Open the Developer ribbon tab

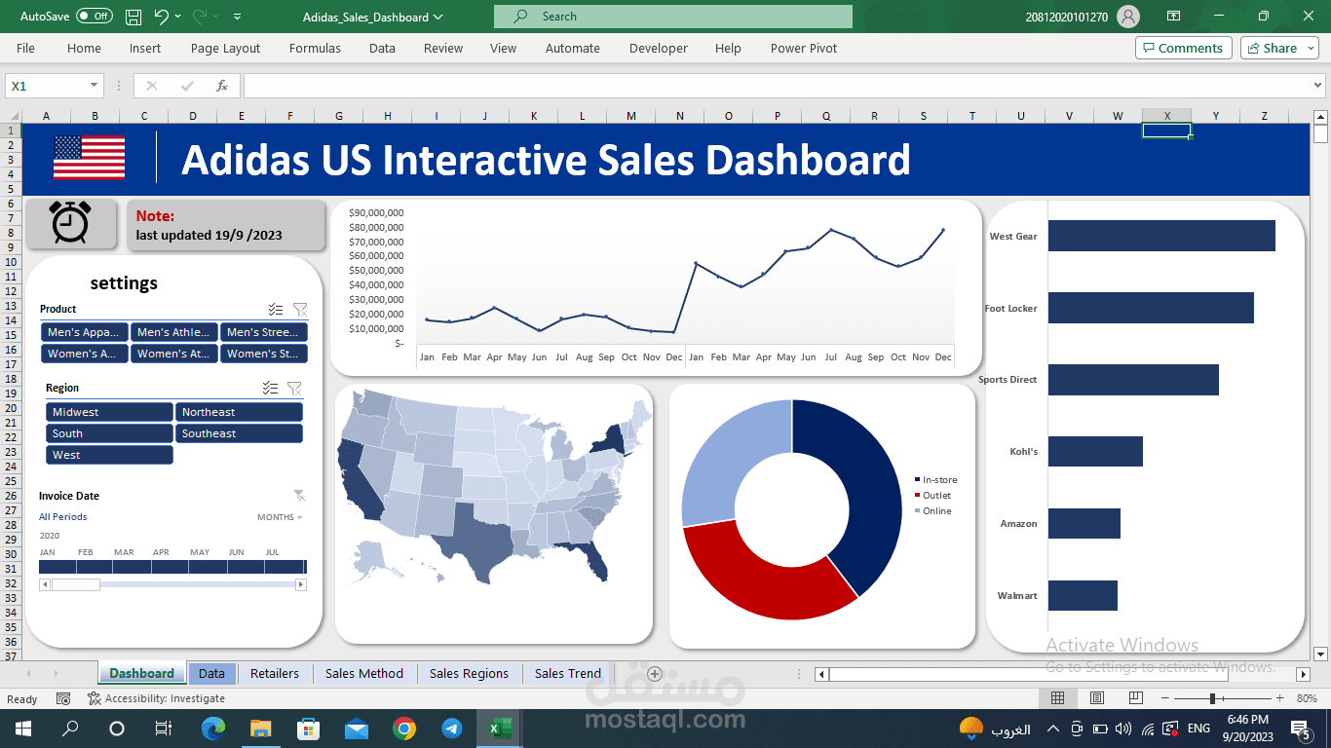coord(659,48)
